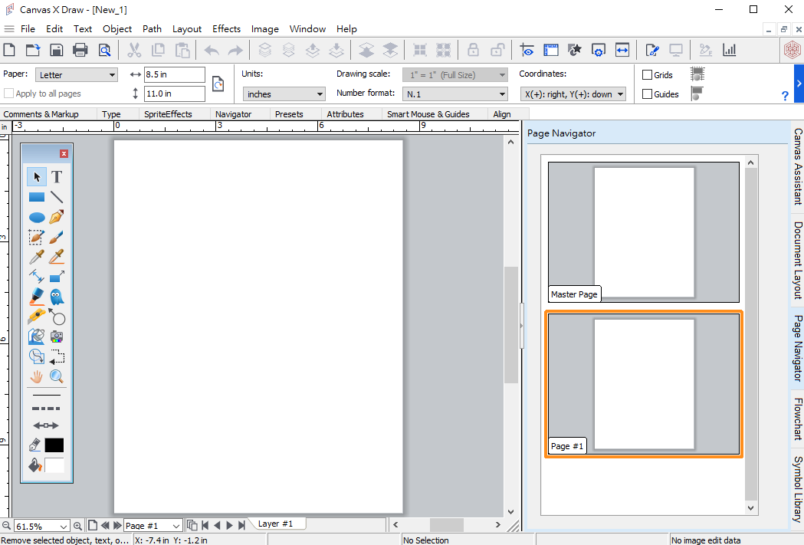Click the Save disk toolbar icon
The height and width of the screenshot is (545, 804).
click(57, 51)
